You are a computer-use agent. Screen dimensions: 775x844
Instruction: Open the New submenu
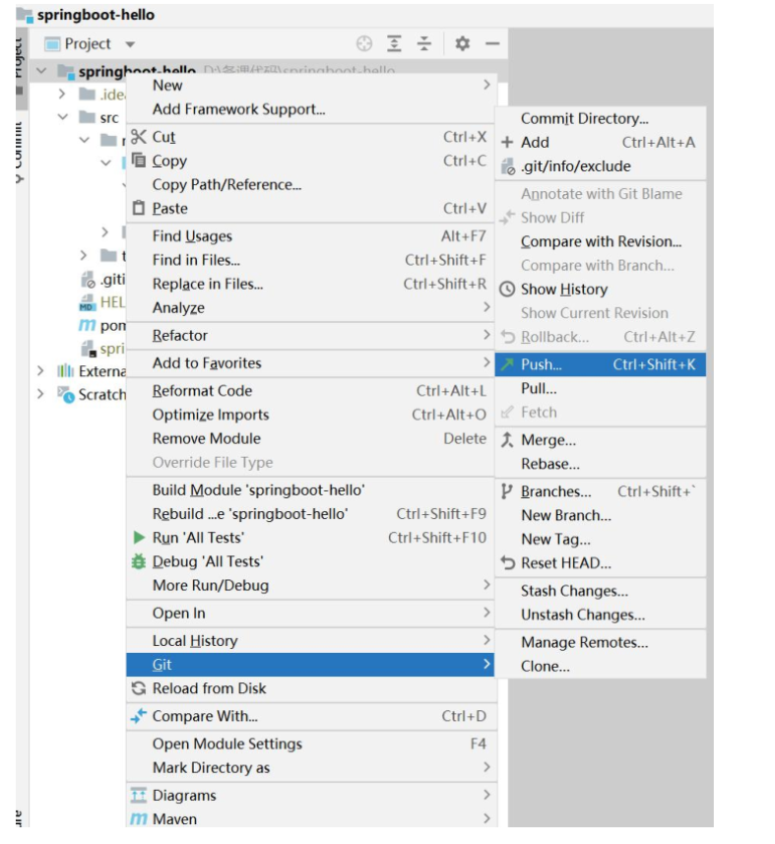pyautogui.click(x=310, y=85)
